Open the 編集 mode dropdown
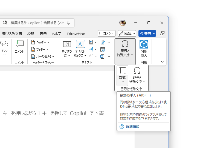The height and width of the screenshot is (148, 197). 127,33
